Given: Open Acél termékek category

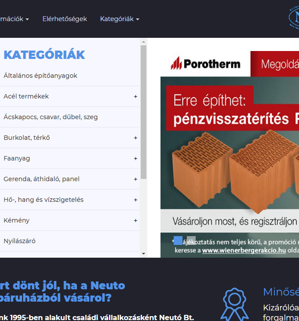Looking at the screenshot, I should tap(26, 96).
